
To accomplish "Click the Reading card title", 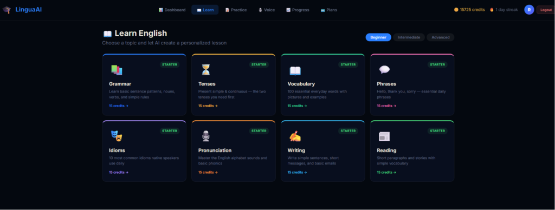I will tap(386, 150).
